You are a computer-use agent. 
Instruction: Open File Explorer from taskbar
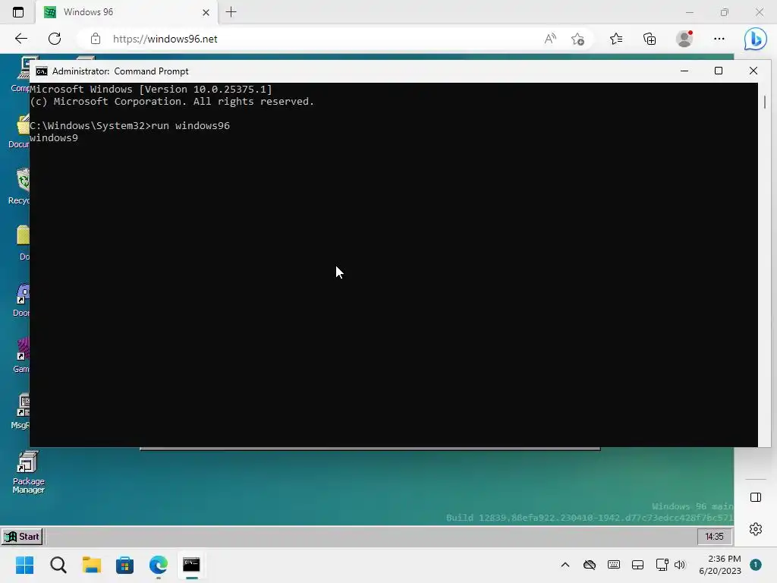[92, 565]
